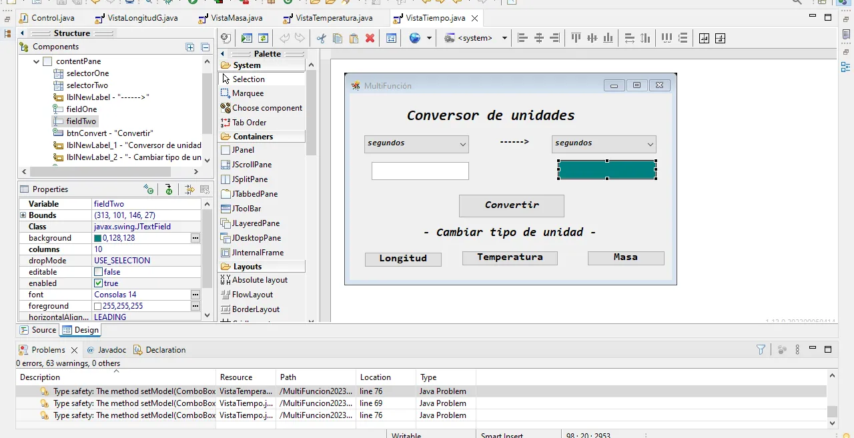Click the Show advanced properties icon
Viewport: 854px width, 438px height.
190,189
